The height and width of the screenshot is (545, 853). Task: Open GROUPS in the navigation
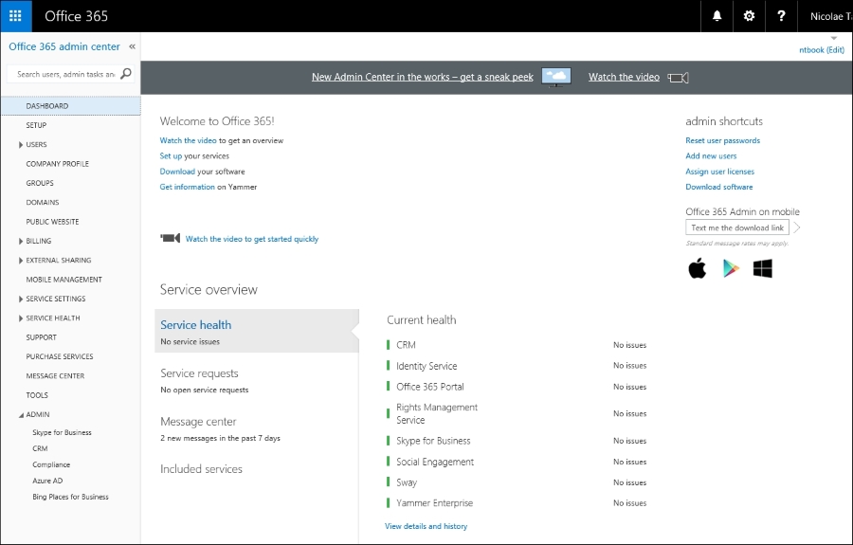click(40, 183)
